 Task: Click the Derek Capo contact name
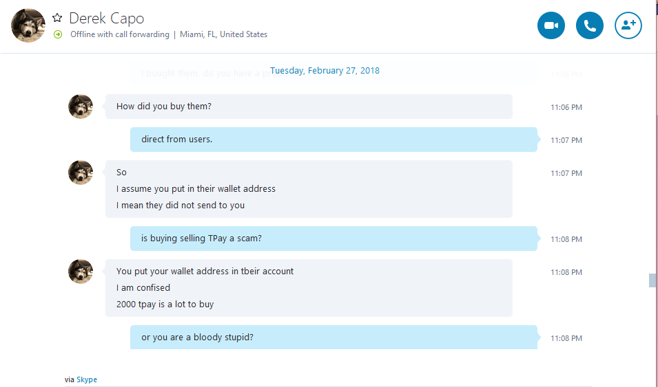[x=107, y=18]
